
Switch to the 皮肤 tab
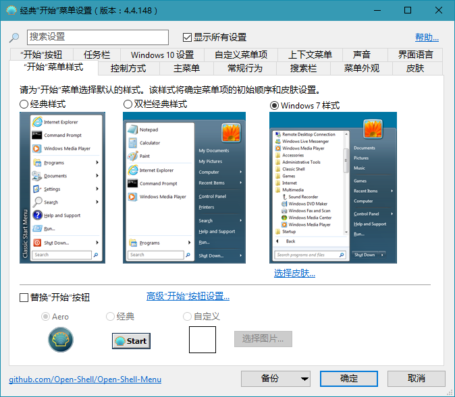click(x=415, y=68)
